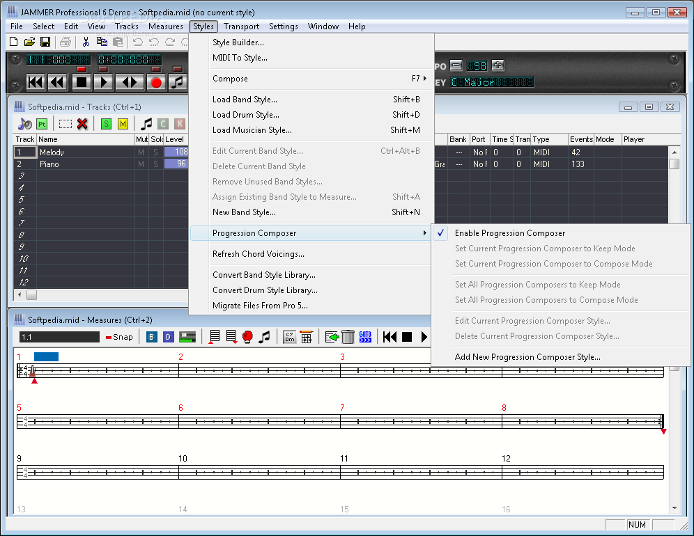Click the red X delete icon in Tracks
Viewport: 694px width, 536px height.
pos(82,125)
